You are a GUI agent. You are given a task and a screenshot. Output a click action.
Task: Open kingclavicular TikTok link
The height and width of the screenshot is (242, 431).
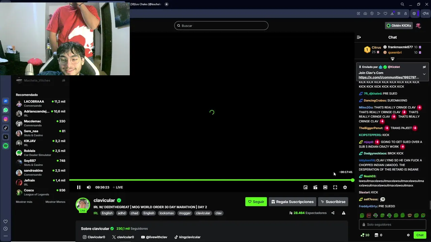pos(187,237)
